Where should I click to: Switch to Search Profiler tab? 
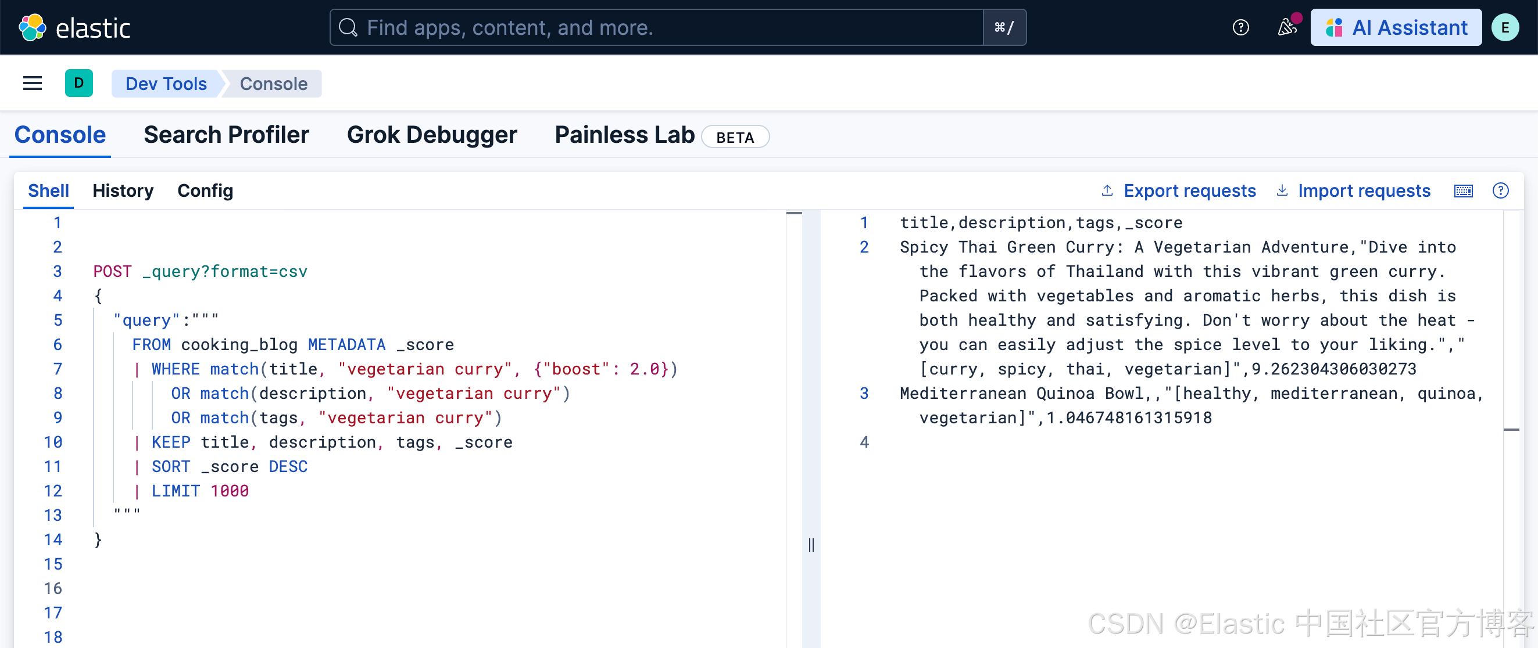point(226,135)
